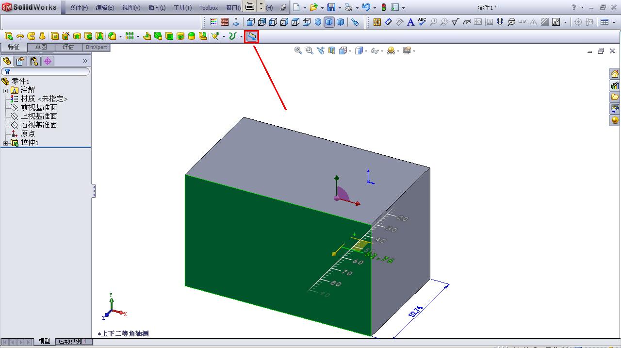Select the Extruded Cut feature icon
The image size is (621, 348).
[x=55, y=36]
